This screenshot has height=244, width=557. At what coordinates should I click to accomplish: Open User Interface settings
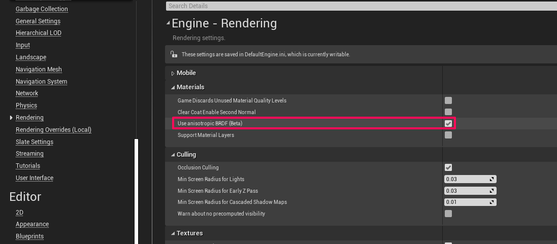pyautogui.click(x=35, y=178)
